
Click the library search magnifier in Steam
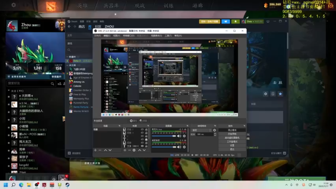click(x=69, y=50)
